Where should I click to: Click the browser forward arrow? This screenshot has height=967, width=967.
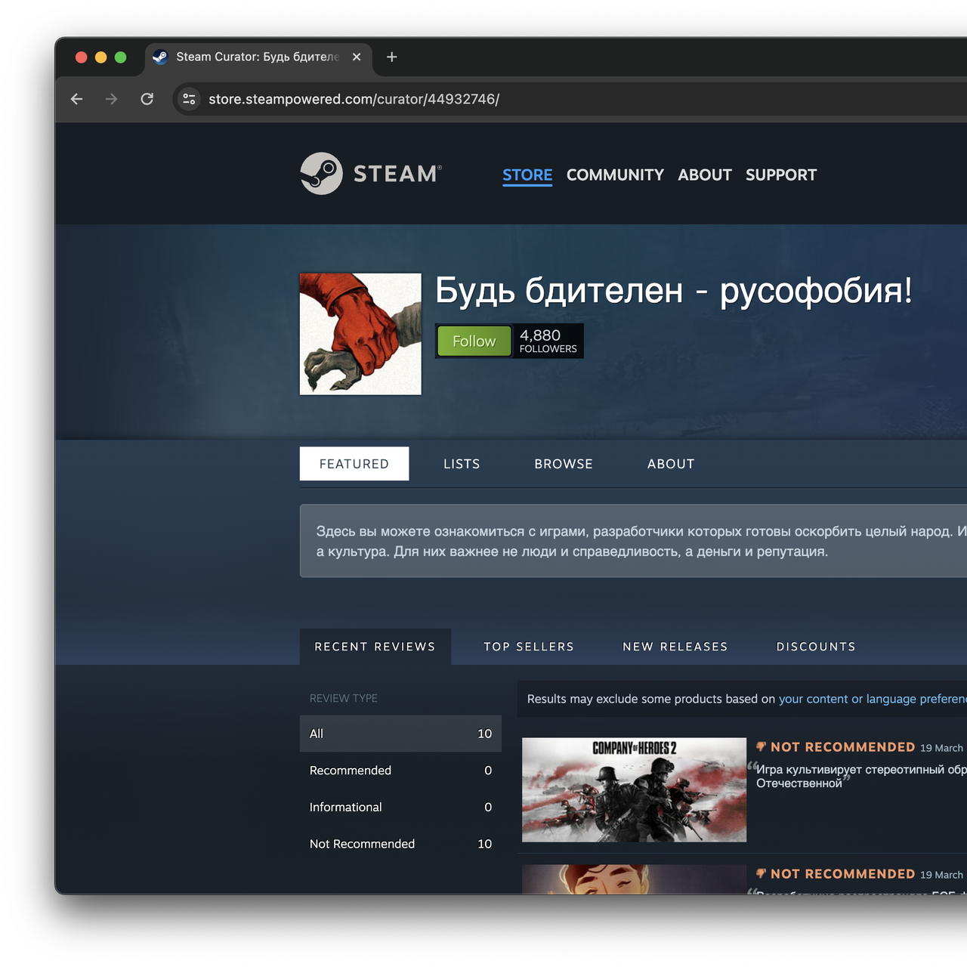[x=111, y=99]
